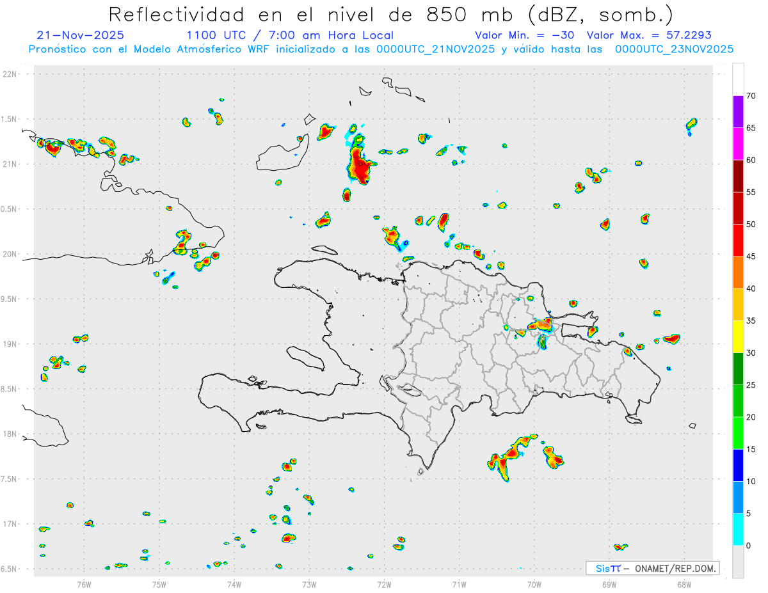Click the colorbar value '35'
Viewport: 768px width, 593px height.
(x=751, y=320)
